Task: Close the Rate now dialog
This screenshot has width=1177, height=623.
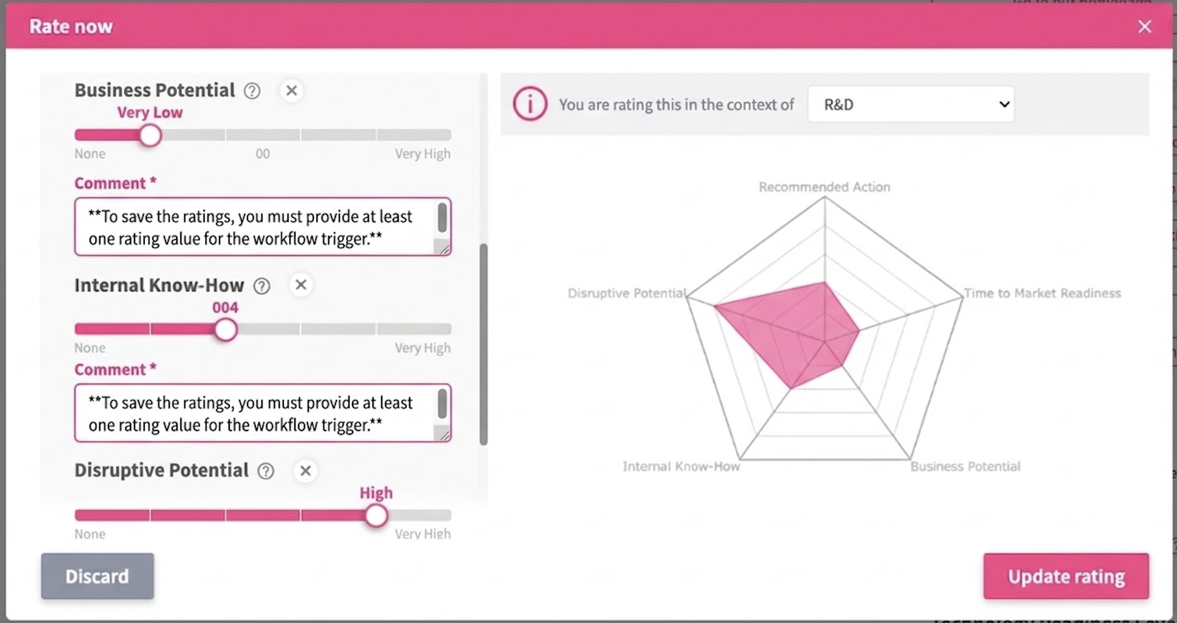Action: coord(1144,26)
